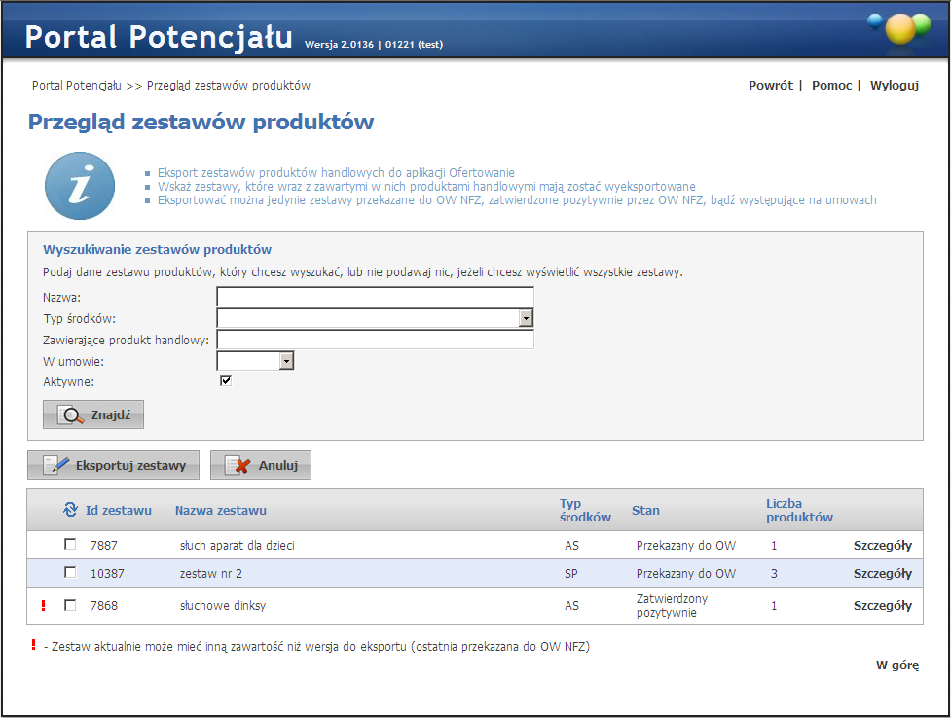Click the 'zestaw nr 2' name cell
Image resolution: width=951 pixels, height=719 pixels.
pos(210,574)
